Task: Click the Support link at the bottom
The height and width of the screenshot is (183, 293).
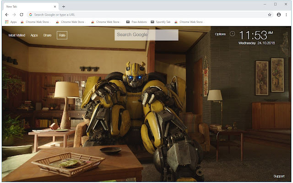Action: [x=279, y=176]
